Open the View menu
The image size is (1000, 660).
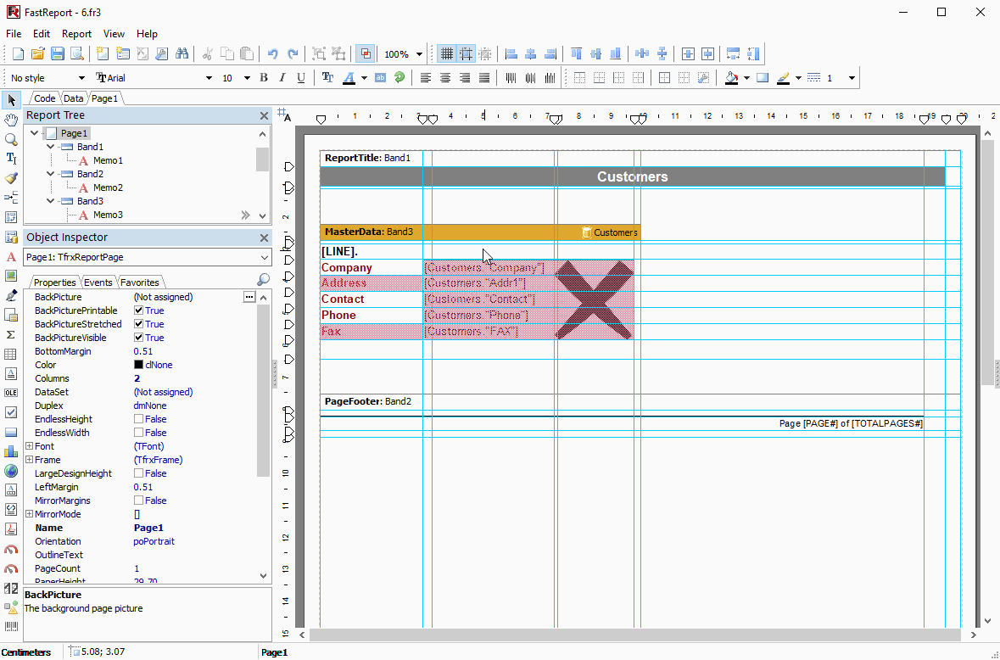115,34
